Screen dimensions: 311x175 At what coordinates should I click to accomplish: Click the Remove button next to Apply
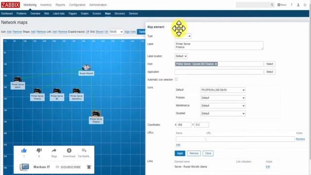pyautogui.click(x=194, y=154)
